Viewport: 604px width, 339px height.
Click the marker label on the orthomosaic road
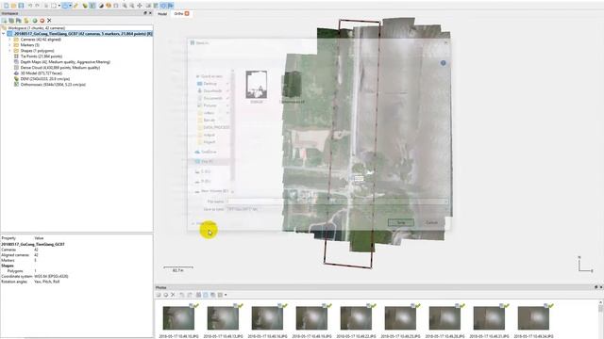click(x=359, y=178)
